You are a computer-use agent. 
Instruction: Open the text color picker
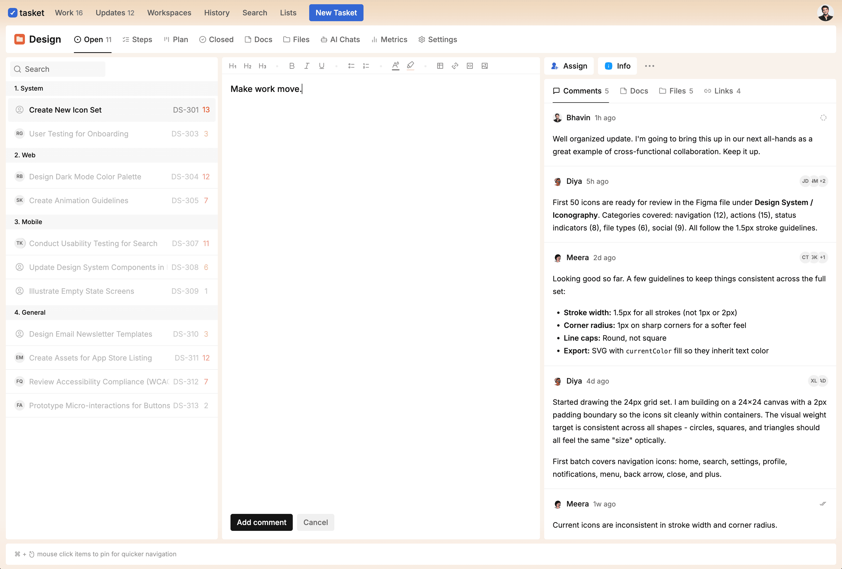point(395,66)
